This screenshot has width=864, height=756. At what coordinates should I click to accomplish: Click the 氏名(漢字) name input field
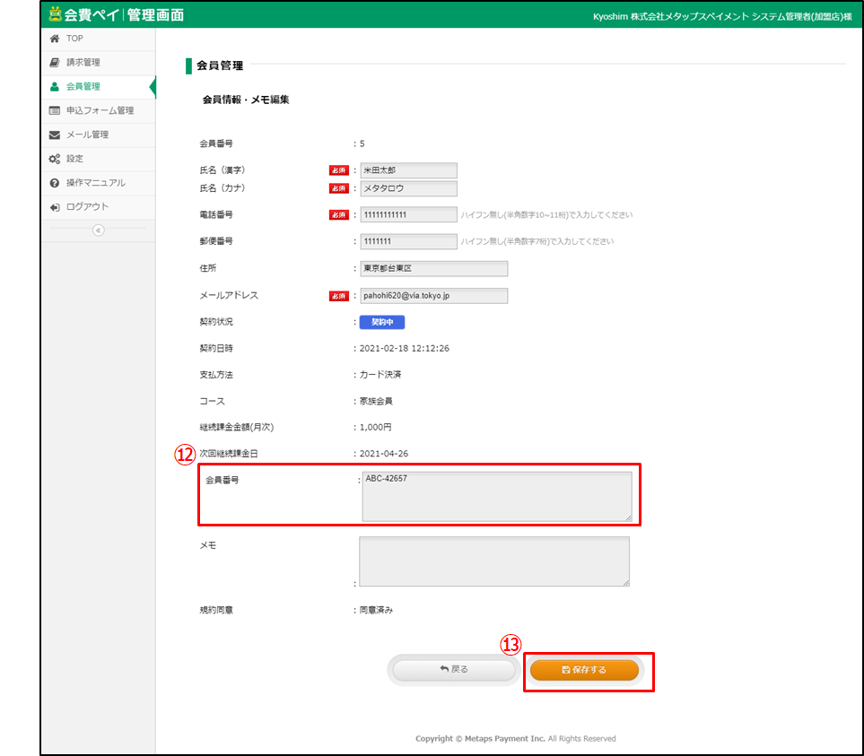tap(408, 170)
